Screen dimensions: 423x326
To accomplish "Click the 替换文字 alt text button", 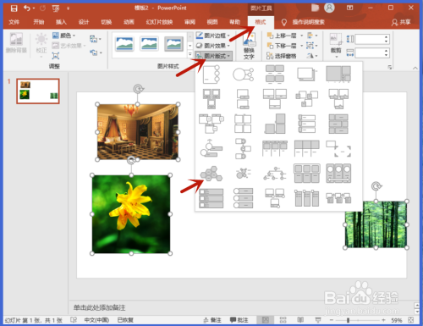I will click(250, 46).
